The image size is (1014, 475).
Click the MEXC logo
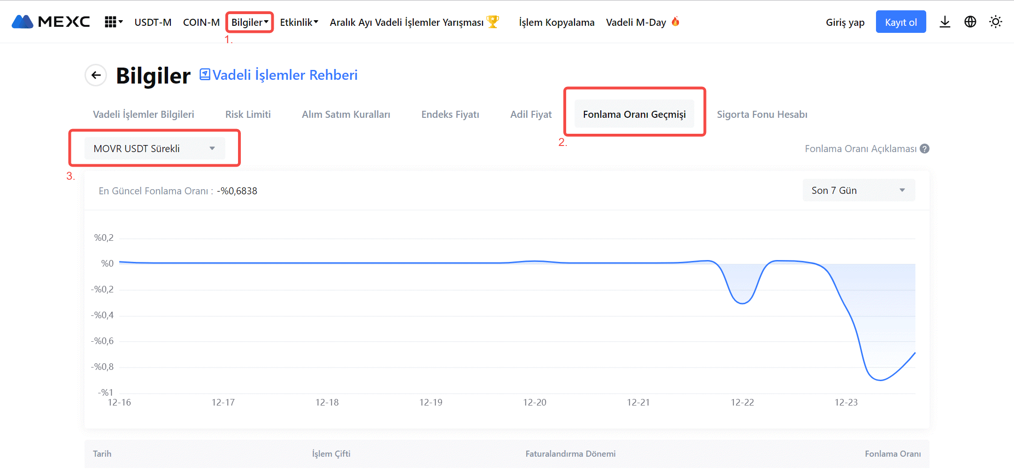[51, 22]
